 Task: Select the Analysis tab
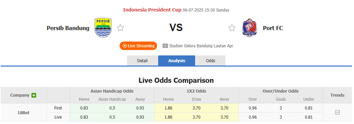click(x=177, y=60)
